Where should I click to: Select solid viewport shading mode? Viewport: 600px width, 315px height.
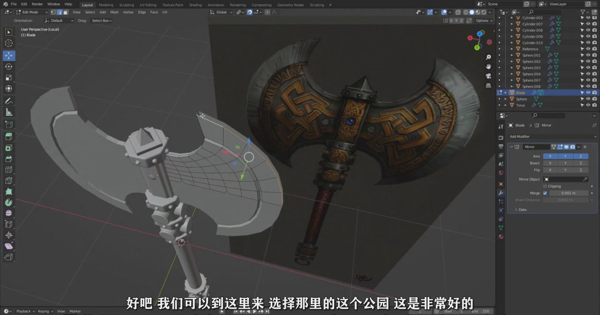tap(472, 12)
